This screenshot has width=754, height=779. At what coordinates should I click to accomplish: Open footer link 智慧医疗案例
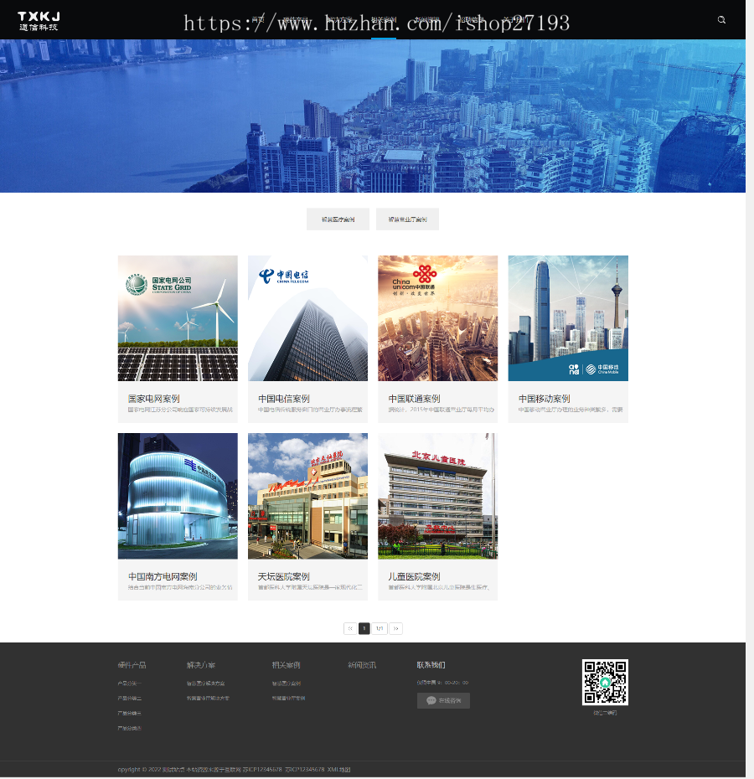coord(287,684)
